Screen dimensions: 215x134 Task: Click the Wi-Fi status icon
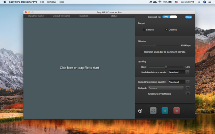coord(160,2)
